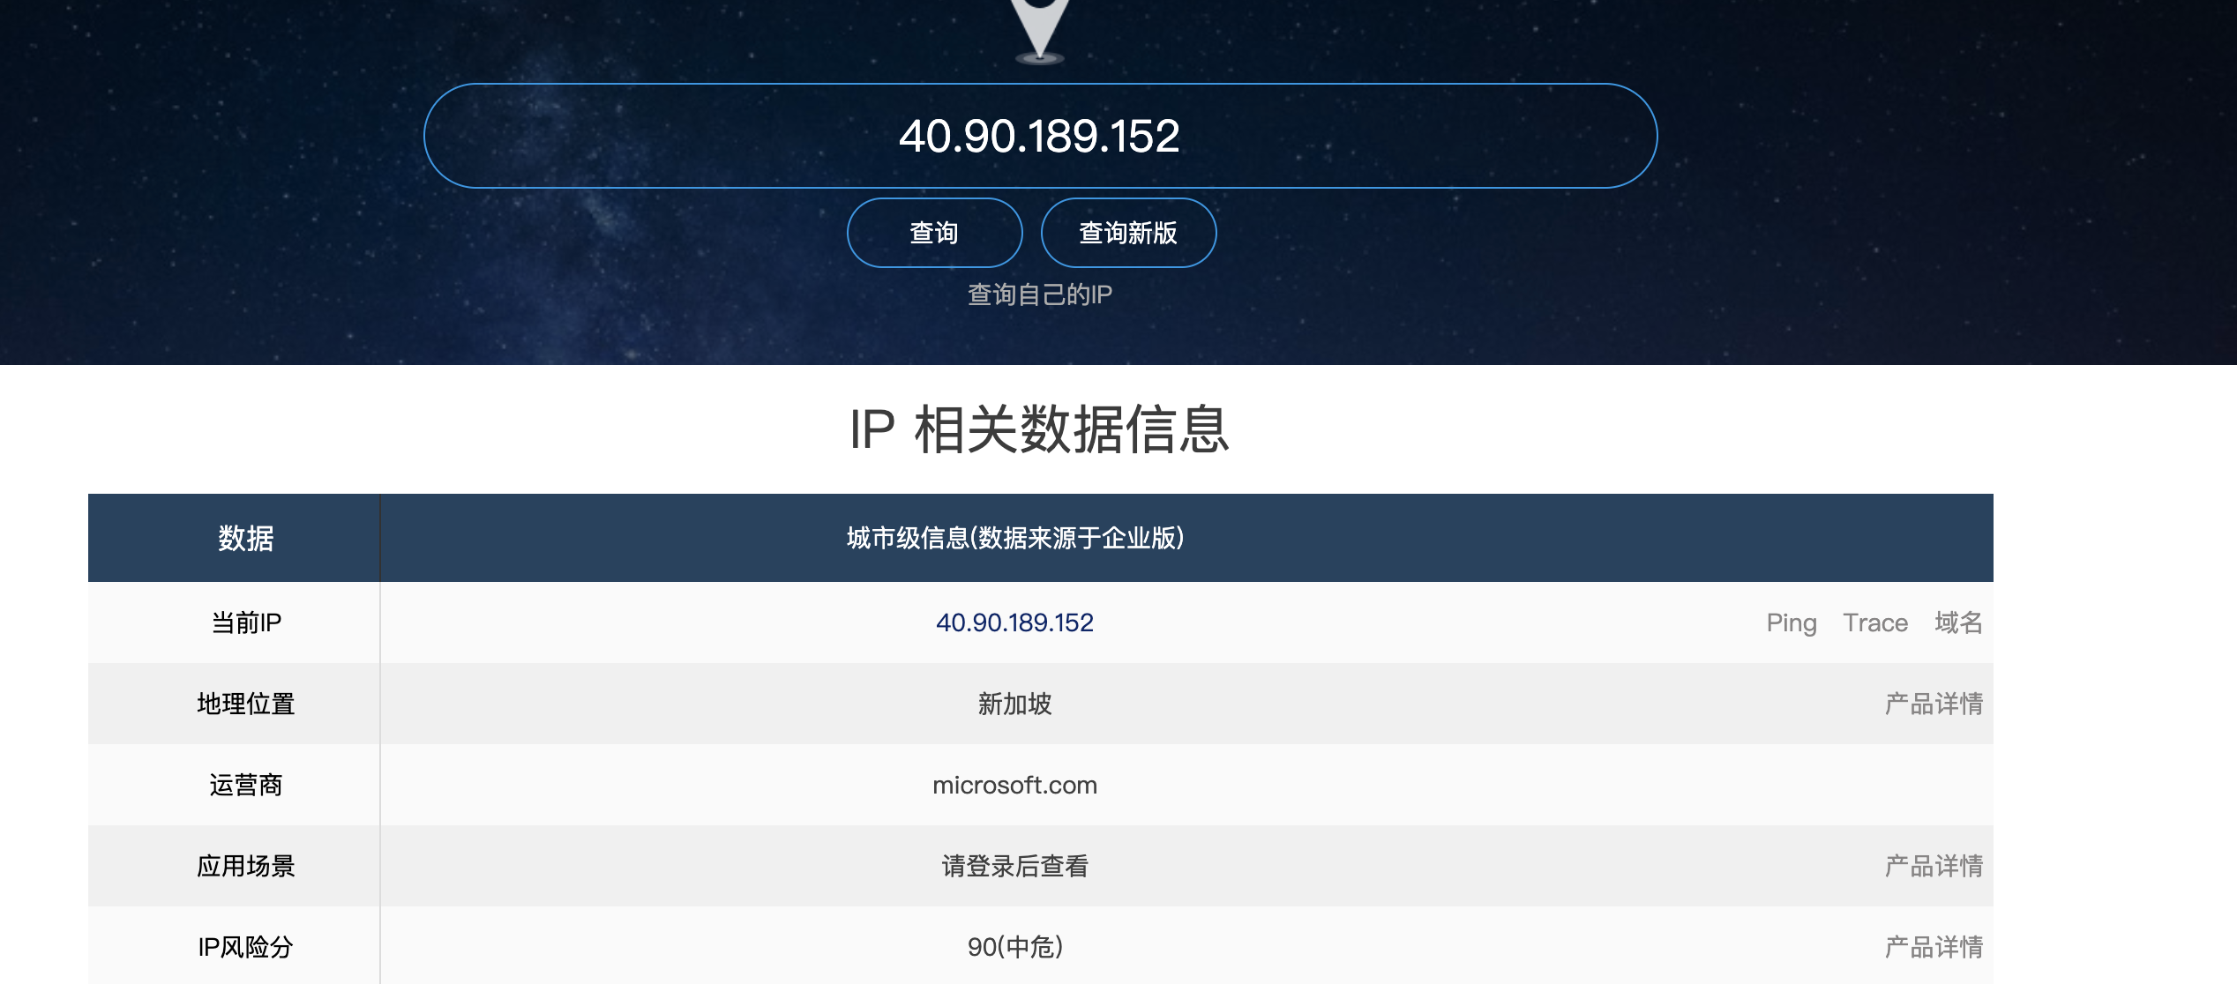Click the Ping link

pyautogui.click(x=1791, y=622)
